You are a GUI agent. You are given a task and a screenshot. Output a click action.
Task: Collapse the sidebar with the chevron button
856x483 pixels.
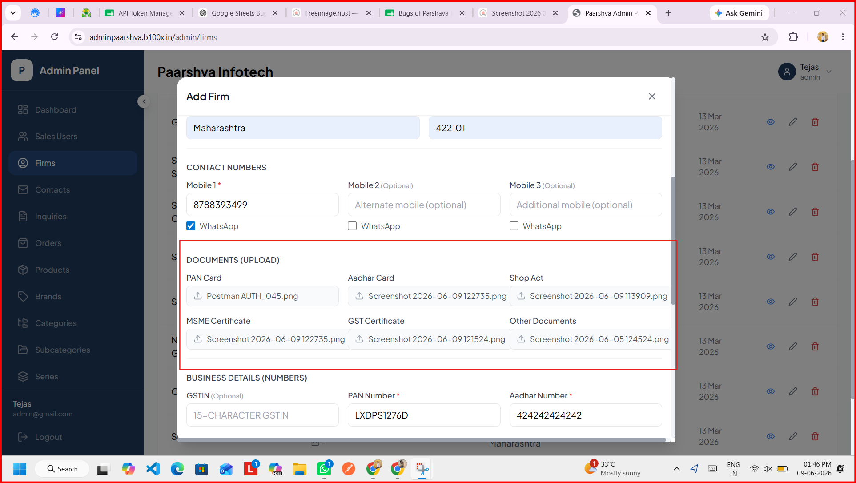[144, 101]
